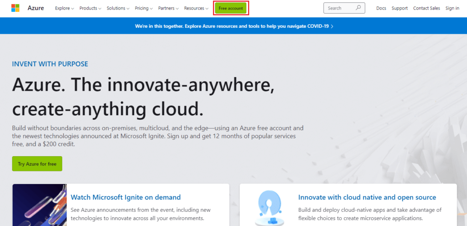Open the Resources dropdown
Image resolution: width=467 pixels, height=226 pixels.
click(196, 8)
